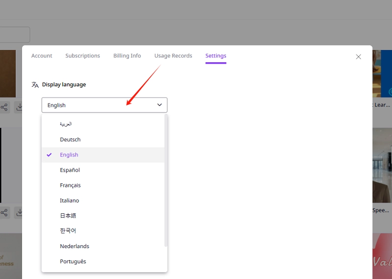Switch to the Subscriptions tab
392x279 pixels.
(x=82, y=56)
